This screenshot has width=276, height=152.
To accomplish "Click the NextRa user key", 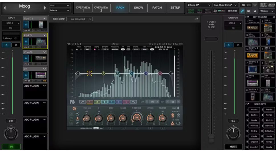I will click(254, 110).
